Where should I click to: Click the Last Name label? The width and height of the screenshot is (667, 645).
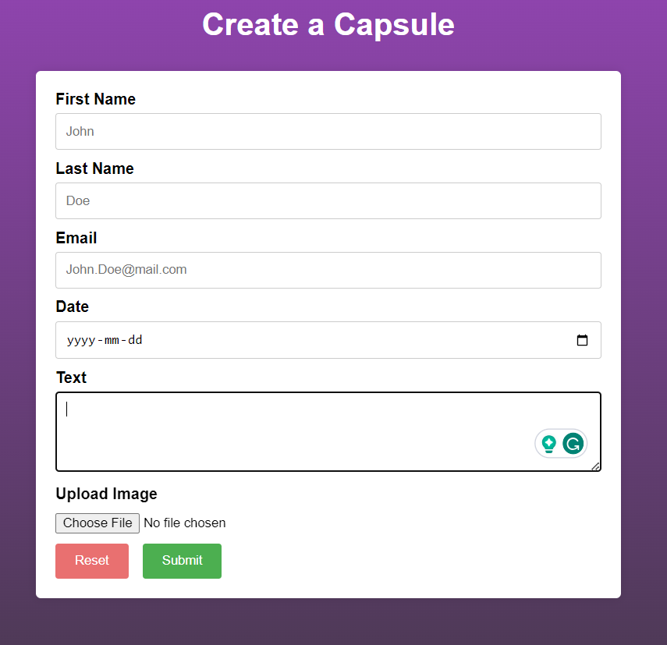95,168
